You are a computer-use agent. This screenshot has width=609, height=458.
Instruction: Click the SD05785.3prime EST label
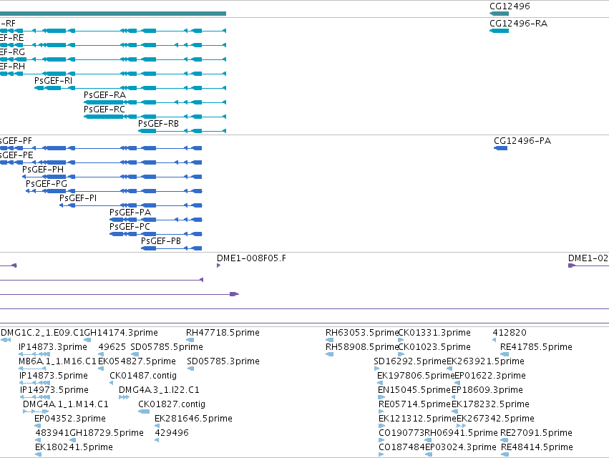pos(223,361)
